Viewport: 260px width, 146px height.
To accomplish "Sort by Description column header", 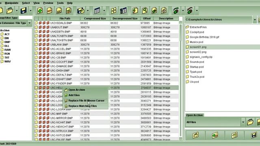I will [x=166, y=19].
